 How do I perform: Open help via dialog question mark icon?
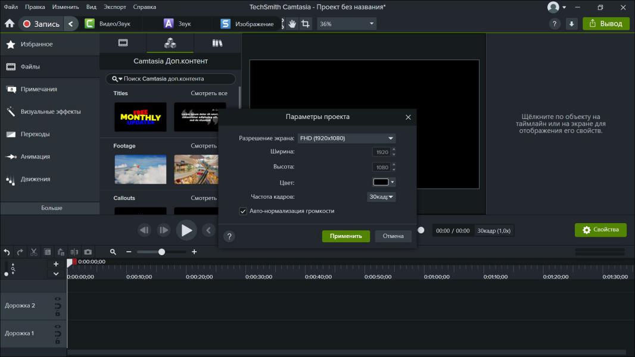pos(229,236)
